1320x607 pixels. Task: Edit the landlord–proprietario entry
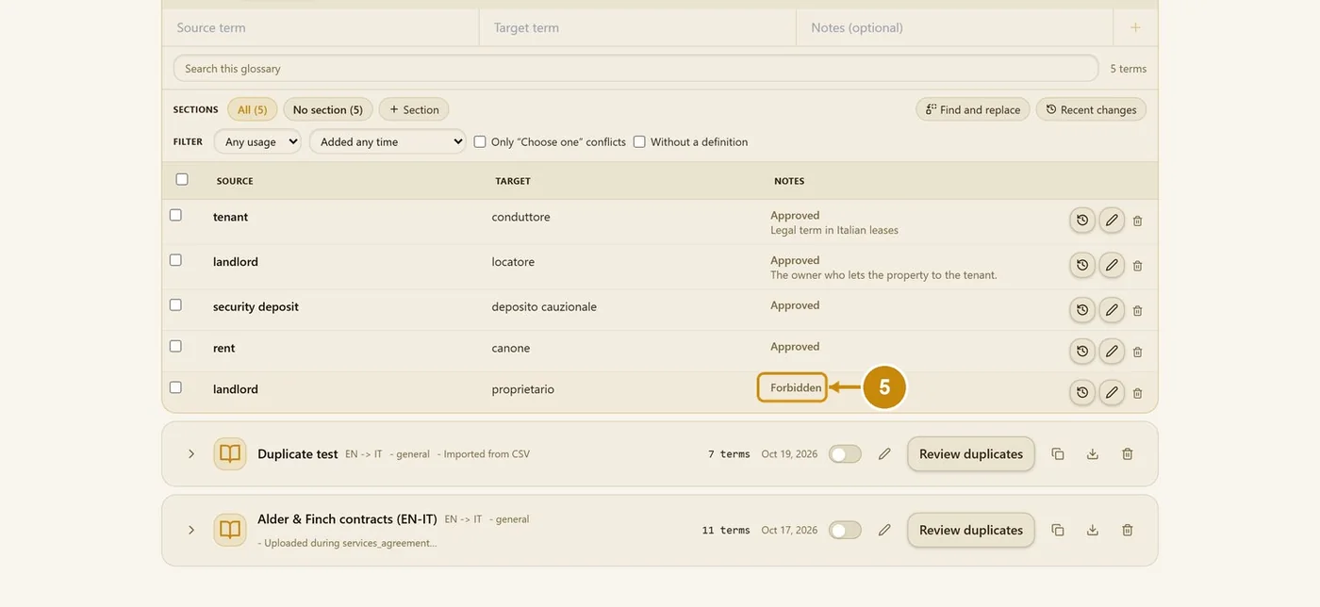pos(1112,393)
